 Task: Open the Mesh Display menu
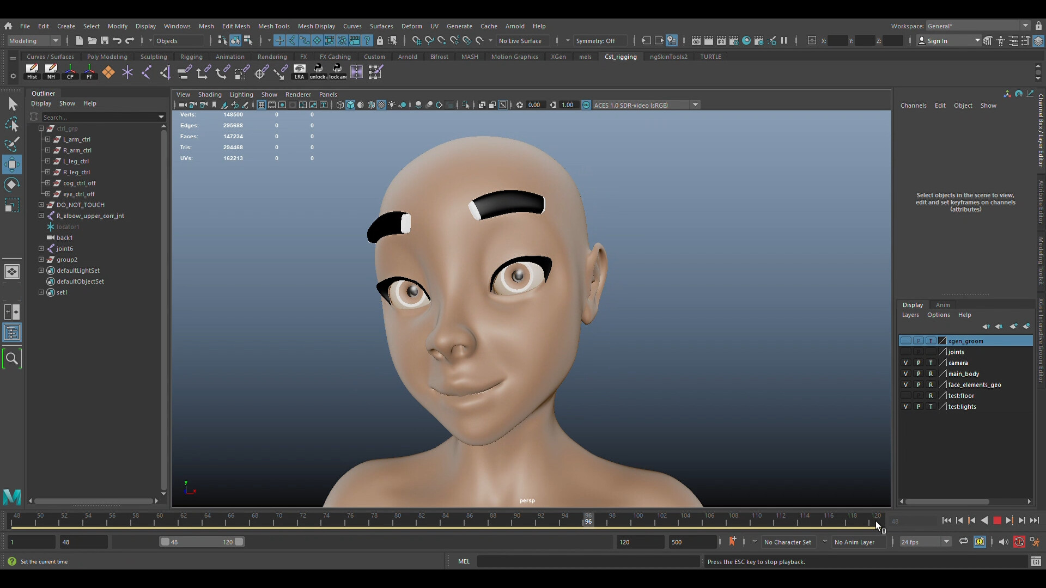click(x=317, y=26)
